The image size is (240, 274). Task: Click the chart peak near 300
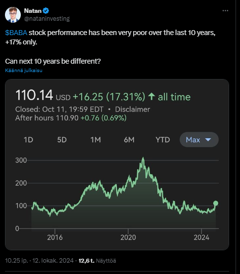pos(143,158)
